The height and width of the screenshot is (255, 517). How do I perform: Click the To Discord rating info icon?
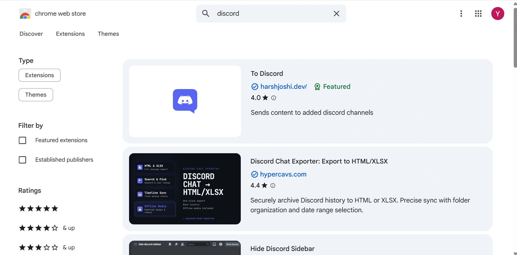274,98
